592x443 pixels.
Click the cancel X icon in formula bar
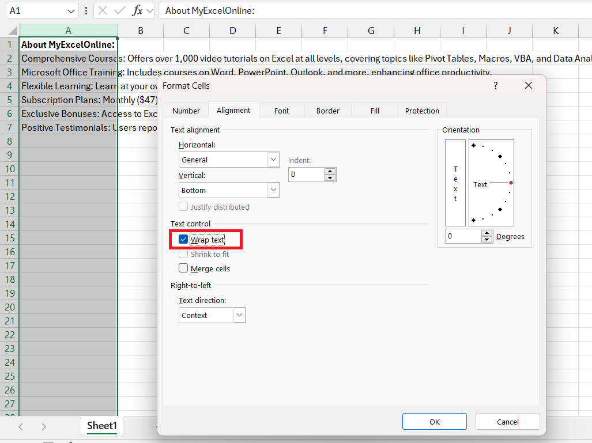[x=103, y=10]
